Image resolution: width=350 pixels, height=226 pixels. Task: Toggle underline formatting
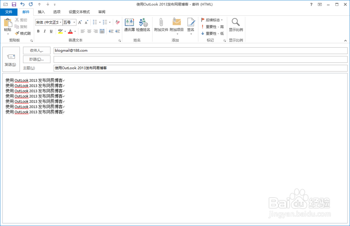(51, 31)
